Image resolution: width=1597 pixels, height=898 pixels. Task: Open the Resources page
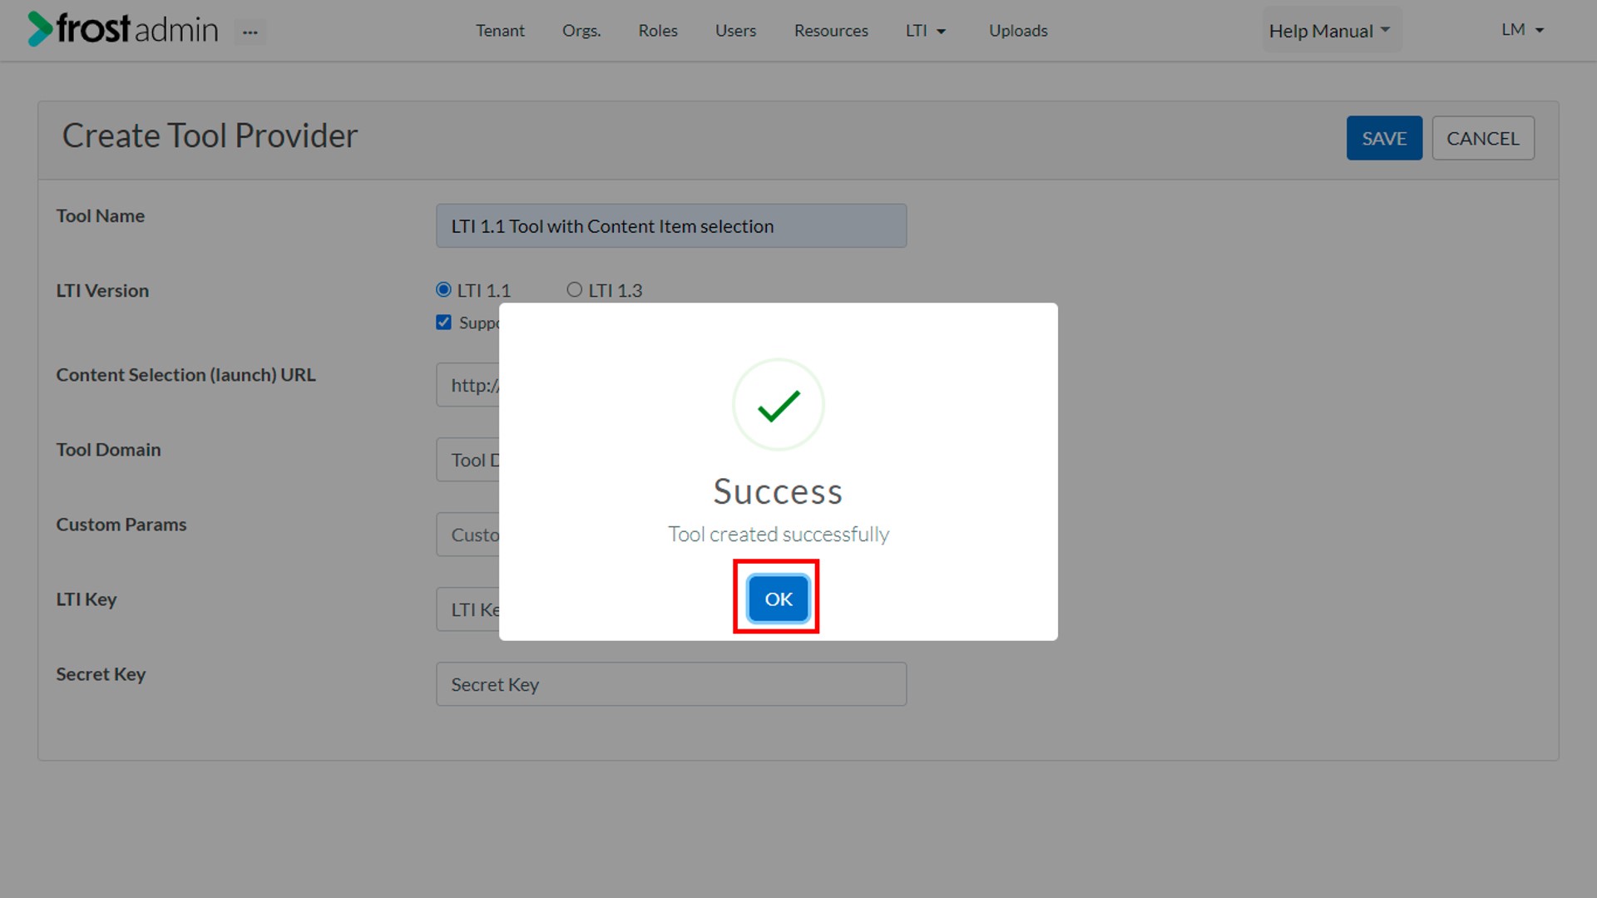point(831,31)
